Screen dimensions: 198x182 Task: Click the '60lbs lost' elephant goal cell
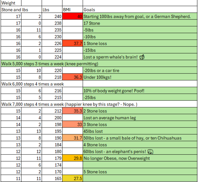coord(140,151)
